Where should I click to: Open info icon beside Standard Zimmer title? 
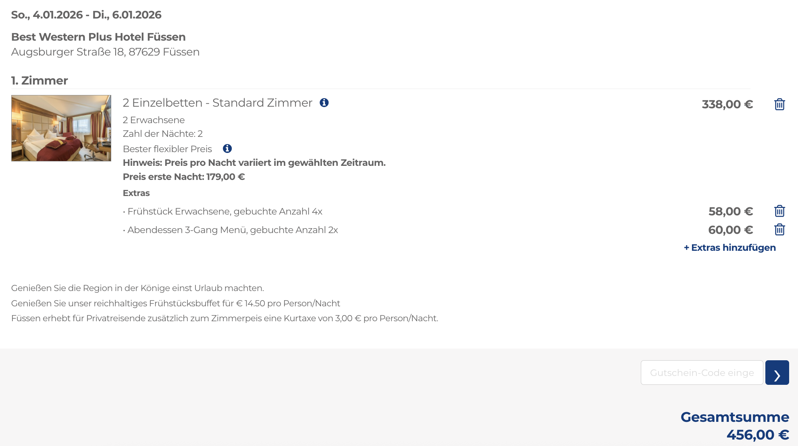point(324,103)
